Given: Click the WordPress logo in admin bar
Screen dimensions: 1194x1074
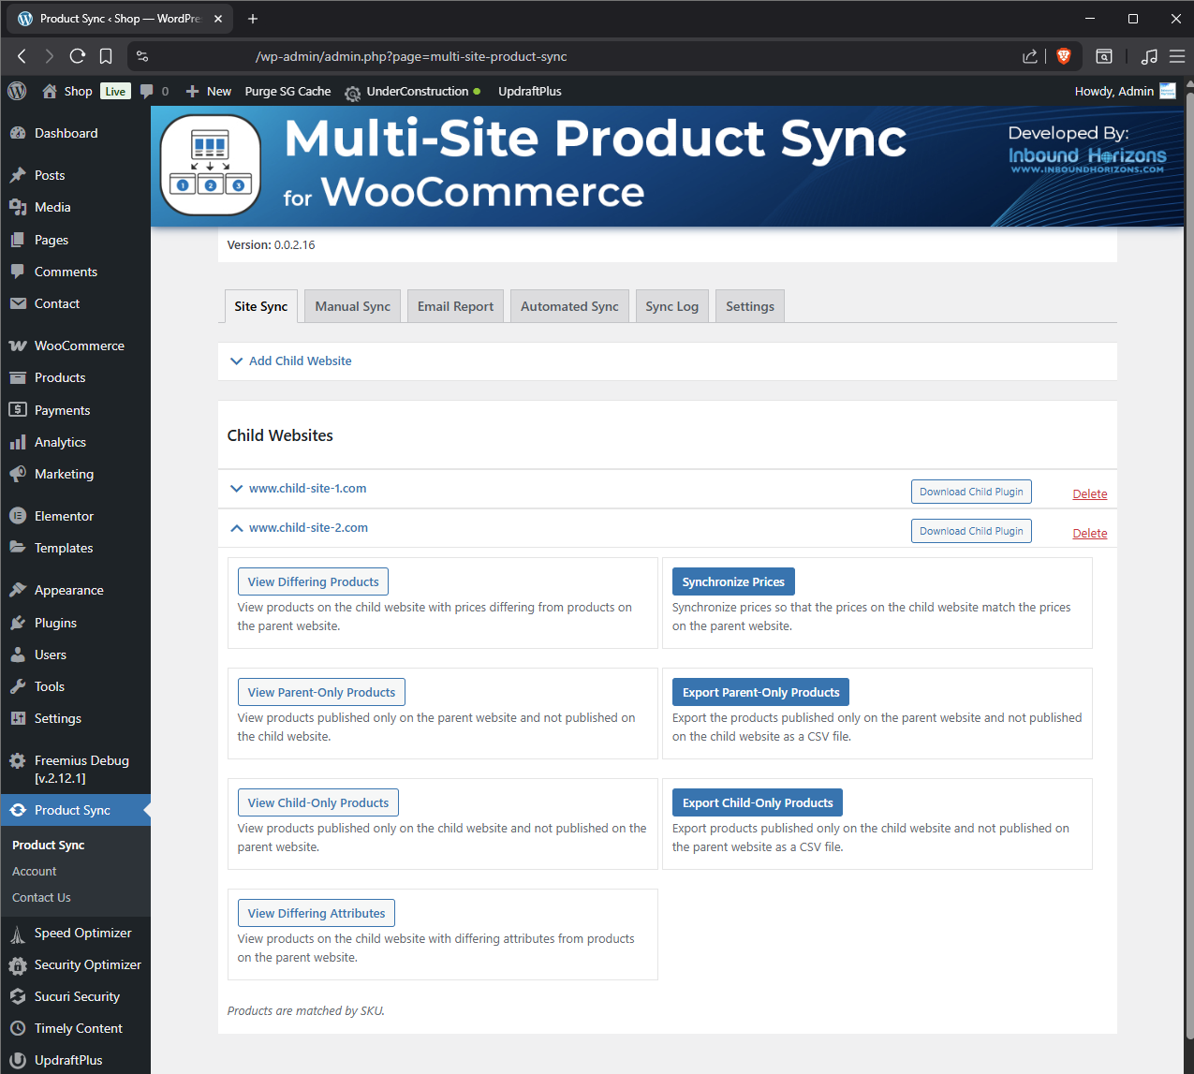Looking at the screenshot, I should point(17,91).
